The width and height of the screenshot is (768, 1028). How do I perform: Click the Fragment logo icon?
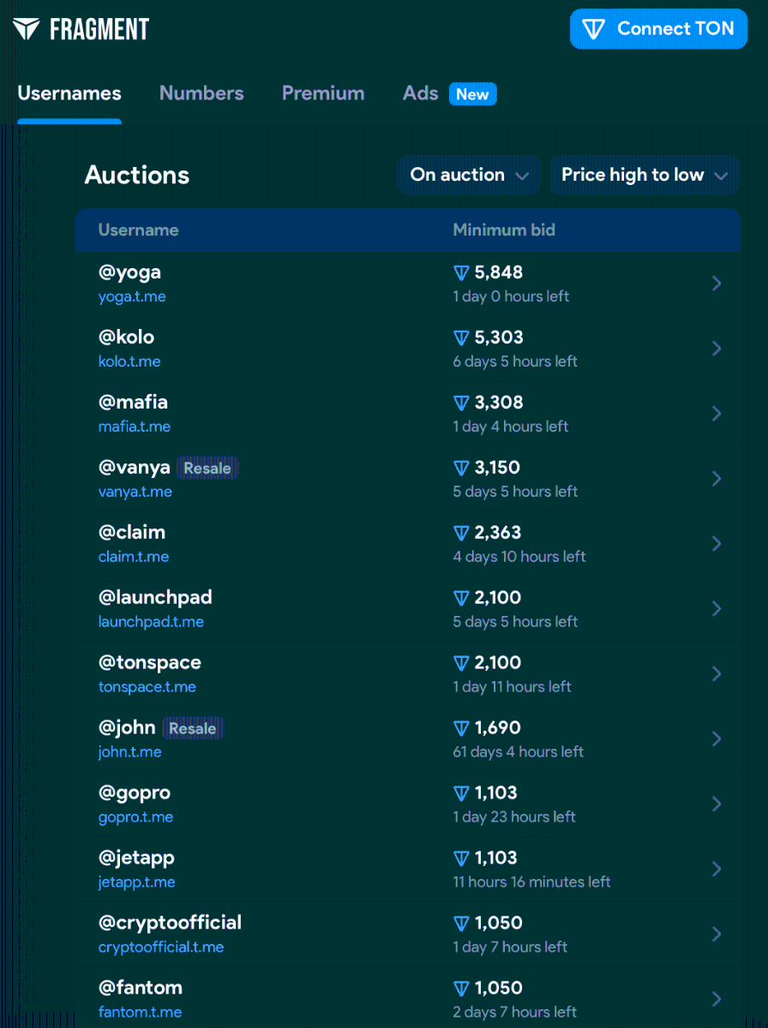pyautogui.click(x=27, y=29)
